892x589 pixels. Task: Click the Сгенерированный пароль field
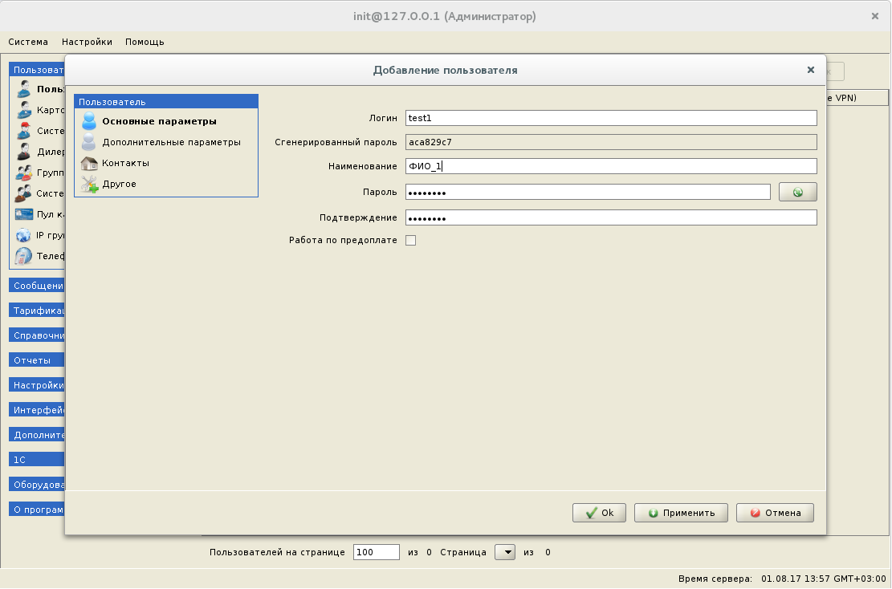tap(611, 142)
